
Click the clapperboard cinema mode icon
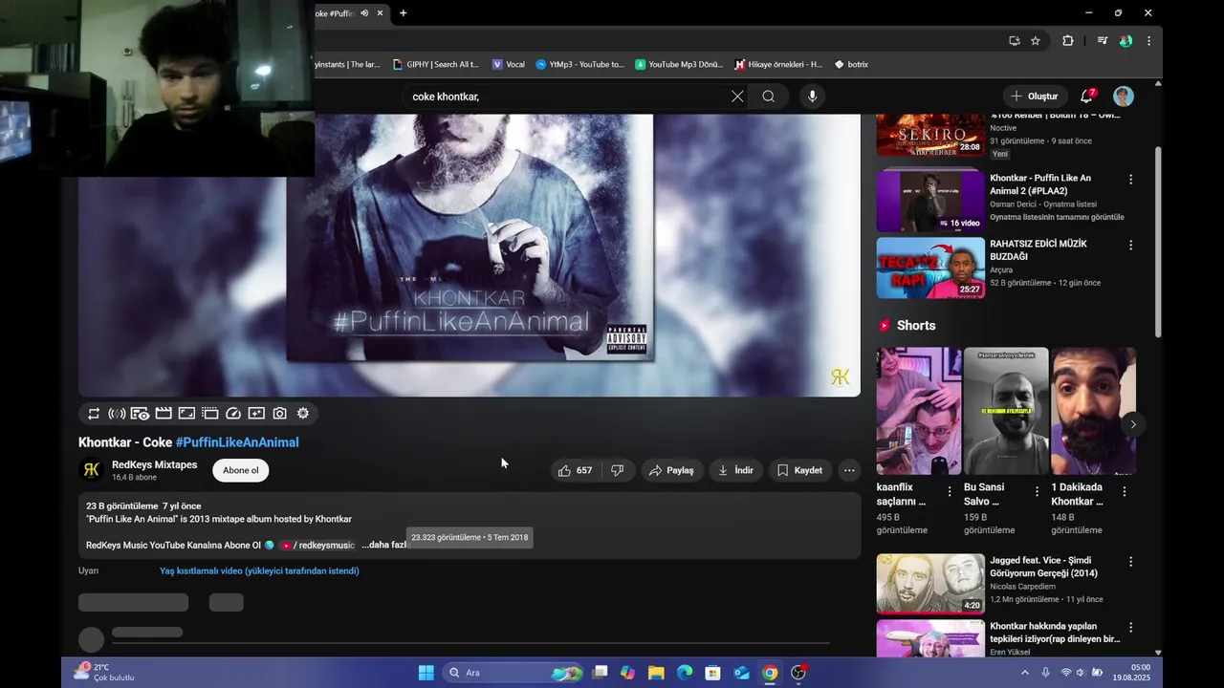pos(164,414)
